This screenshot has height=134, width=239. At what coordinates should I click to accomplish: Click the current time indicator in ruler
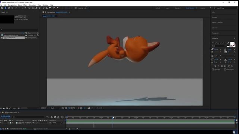pyautogui.click(x=113, y=118)
